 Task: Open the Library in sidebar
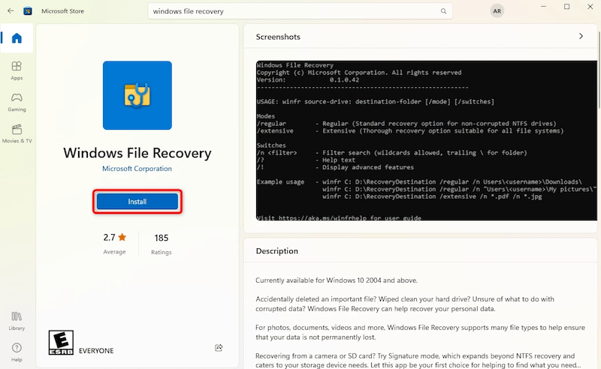(17, 320)
